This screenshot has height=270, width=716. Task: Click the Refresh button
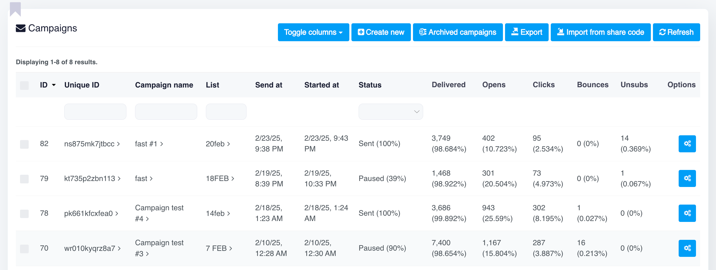pyautogui.click(x=676, y=32)
